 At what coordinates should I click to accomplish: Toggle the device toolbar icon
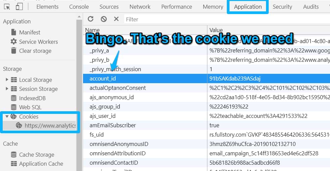19,7
